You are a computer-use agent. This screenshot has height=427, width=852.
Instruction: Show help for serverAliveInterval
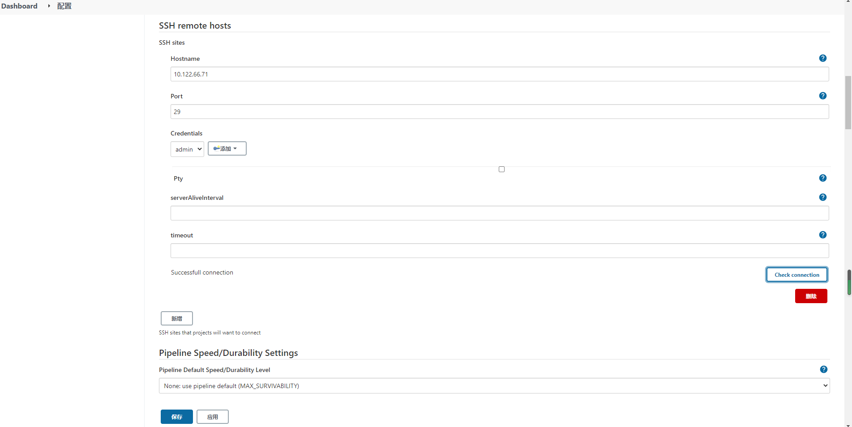[822, 197]
